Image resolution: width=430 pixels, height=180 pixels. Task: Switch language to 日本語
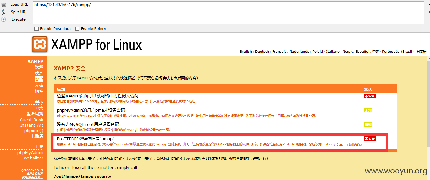(421, 51)
